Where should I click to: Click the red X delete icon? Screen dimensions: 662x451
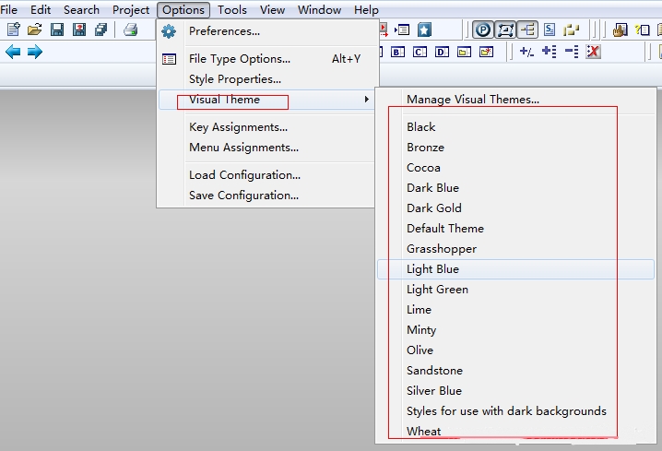click(594, 52)
